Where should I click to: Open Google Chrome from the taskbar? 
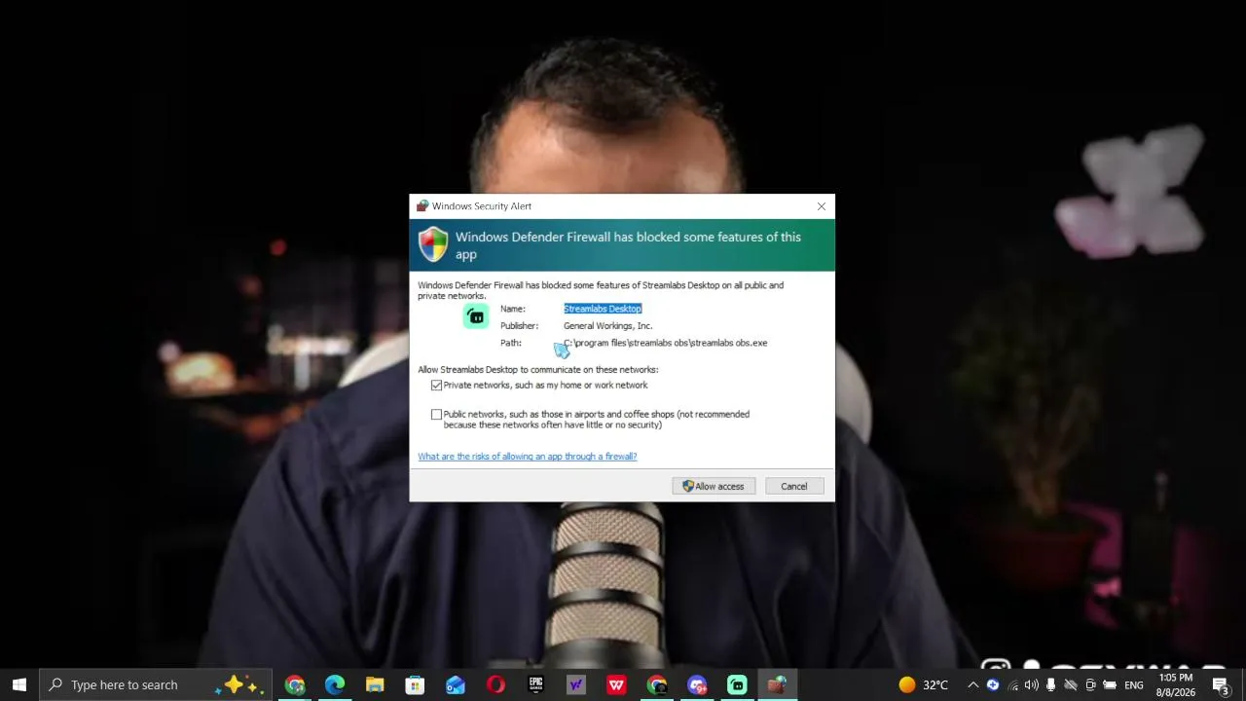[x=295, y=684]
